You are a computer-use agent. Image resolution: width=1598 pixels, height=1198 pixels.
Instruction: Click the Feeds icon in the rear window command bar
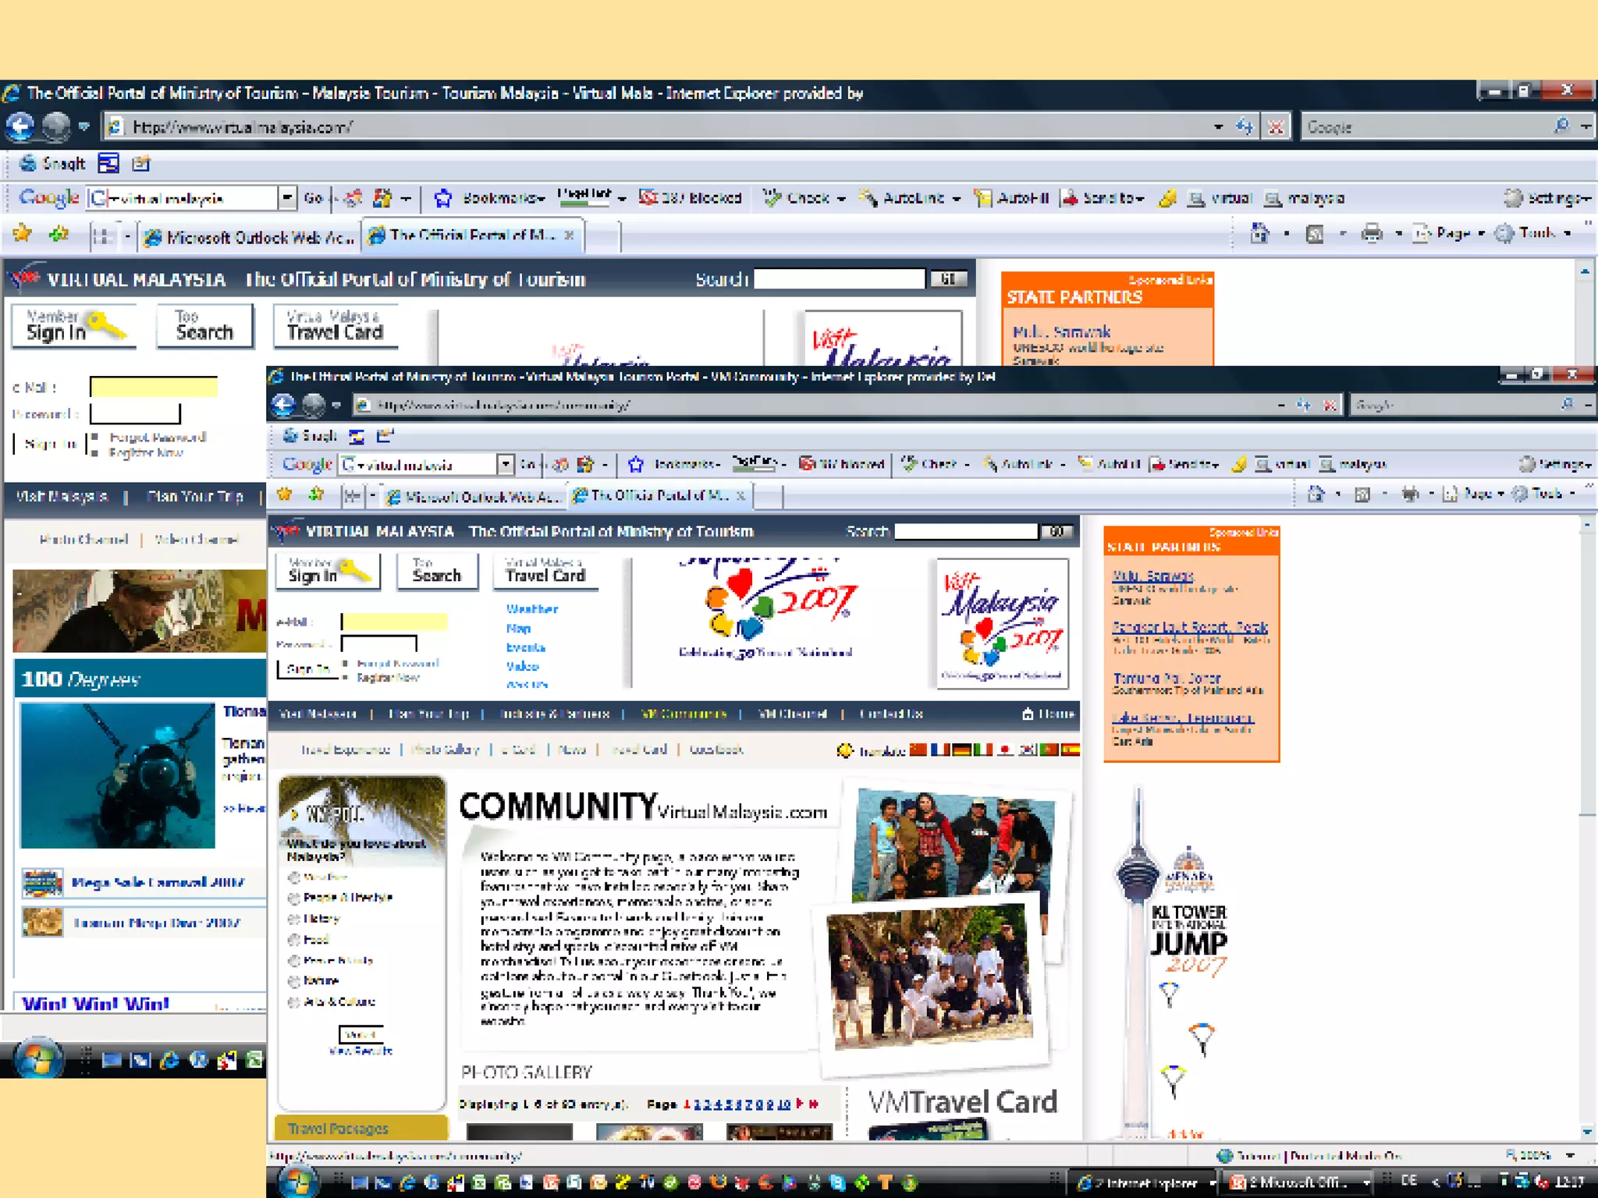(x=1315, y=233)
